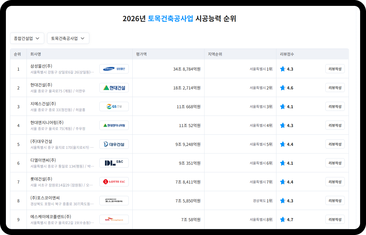
Task: Open company name 지에스건설(주)
Action: tap(43, 104)
